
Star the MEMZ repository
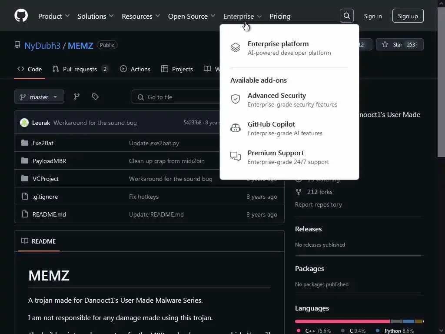click(400, 44)
